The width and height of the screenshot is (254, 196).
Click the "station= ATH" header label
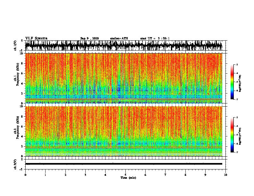coord(119,38)
